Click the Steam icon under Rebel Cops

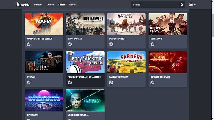click(x=152, y=44)
